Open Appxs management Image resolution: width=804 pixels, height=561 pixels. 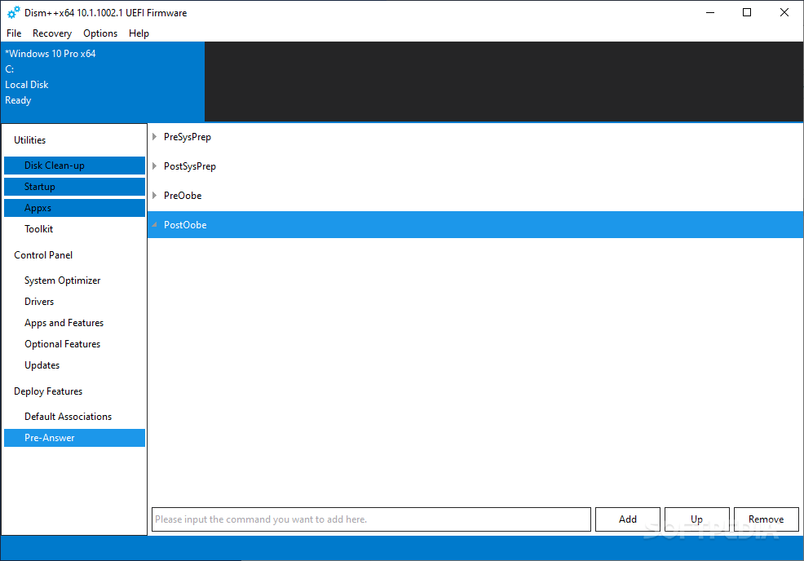click(x=74, y=208)
